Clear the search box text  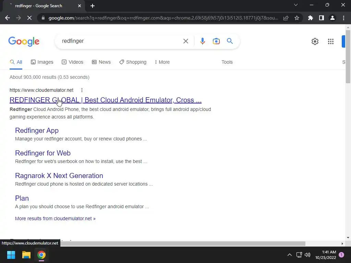coord(185,41)
